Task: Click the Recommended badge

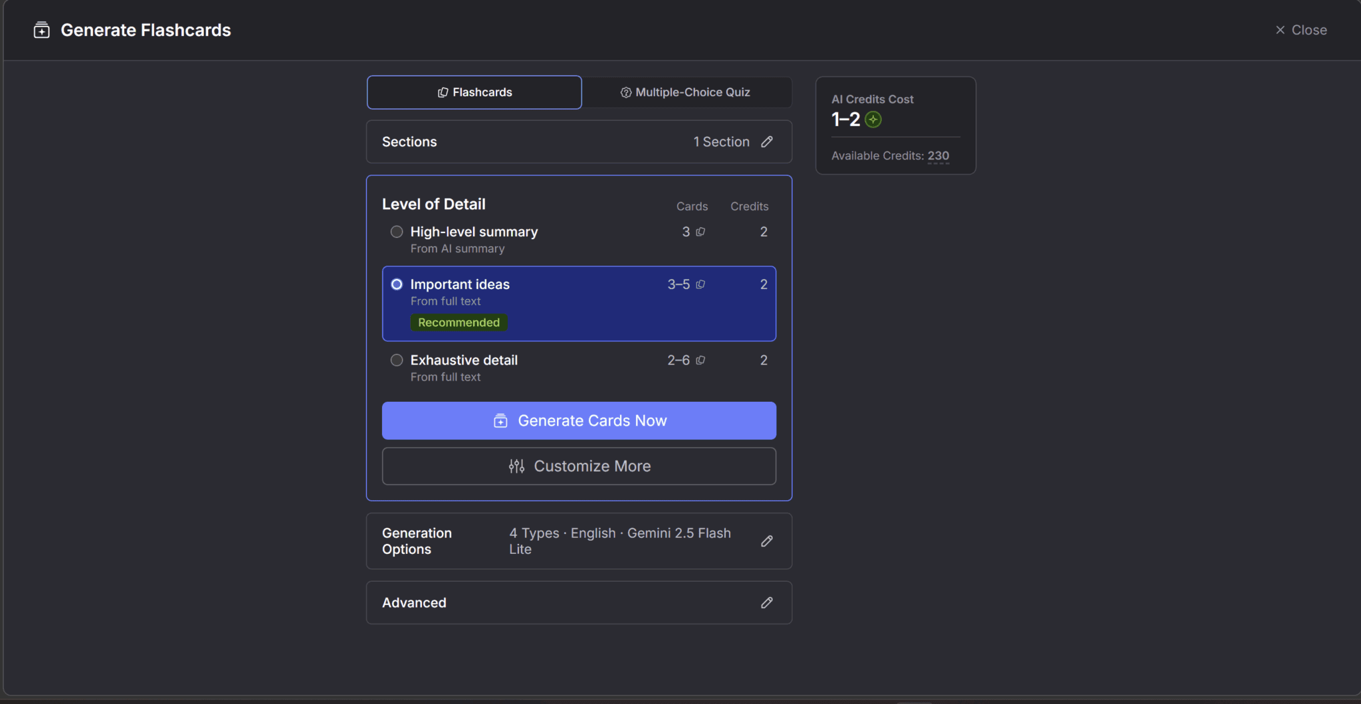Action: pyautogui.click(x=459, y=323)
